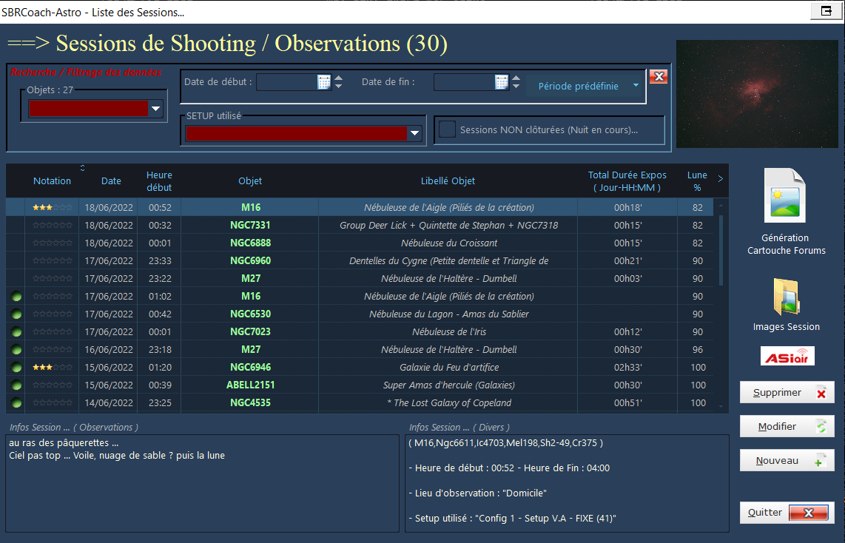Click Galaxie du Feu d'artifice label
This screenshot has height=543, width=845.
click(x=449, y=368)
